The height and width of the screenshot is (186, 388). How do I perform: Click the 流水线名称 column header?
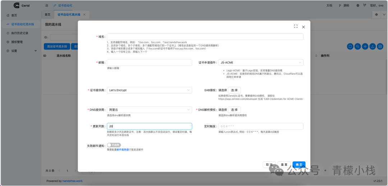pyautogui.click(x=64, y=56)
